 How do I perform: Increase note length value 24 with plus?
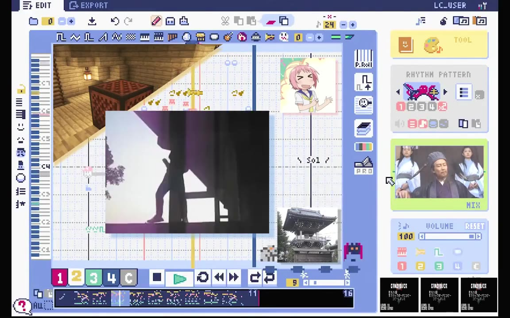click(x=353, y=25)
